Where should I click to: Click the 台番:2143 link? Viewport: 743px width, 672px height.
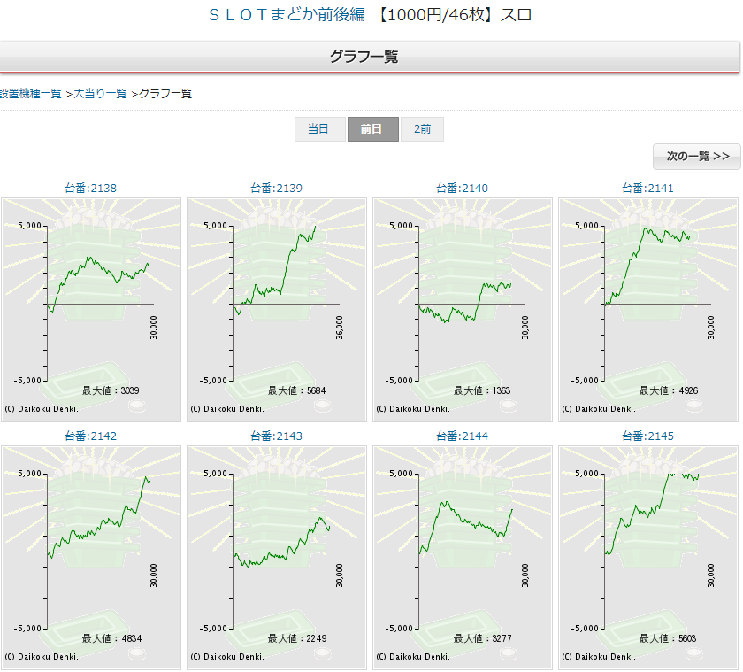coord(276,436)
